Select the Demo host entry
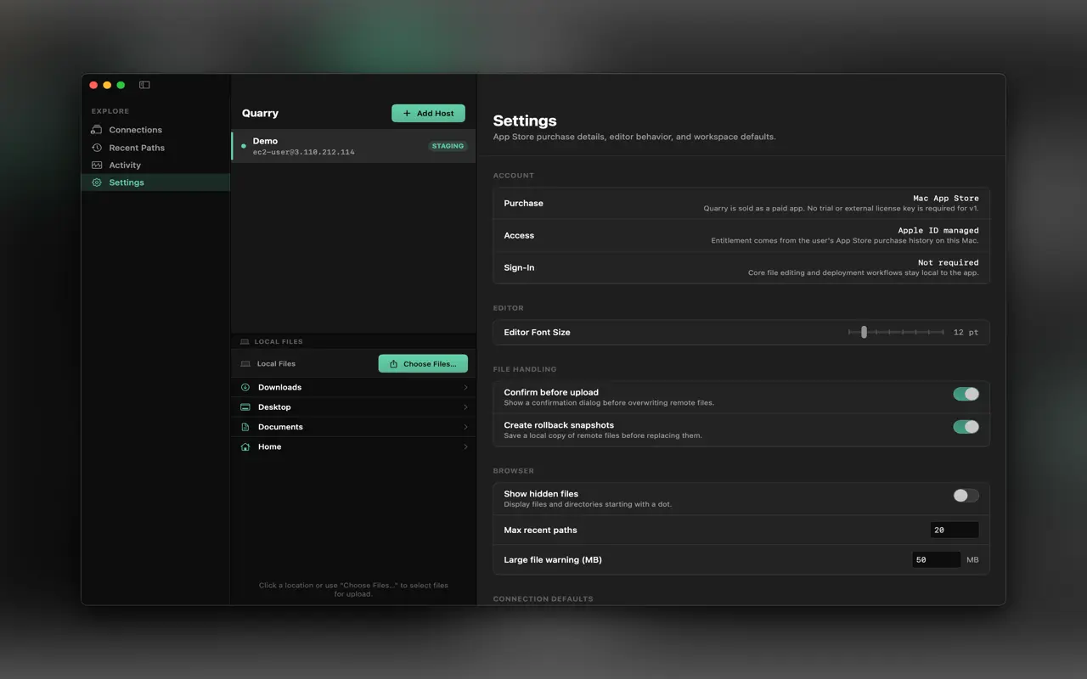Viewport: 1087px width, 679px height. 353,146
